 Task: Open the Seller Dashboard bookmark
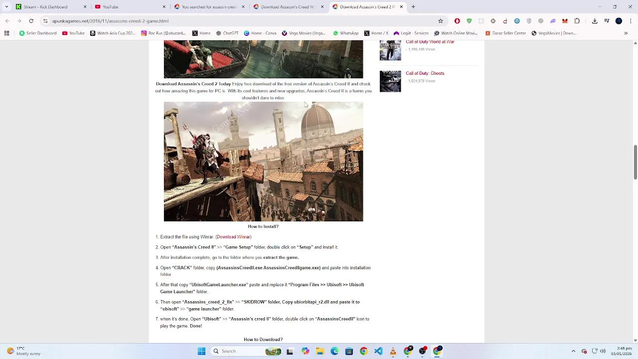38,33
